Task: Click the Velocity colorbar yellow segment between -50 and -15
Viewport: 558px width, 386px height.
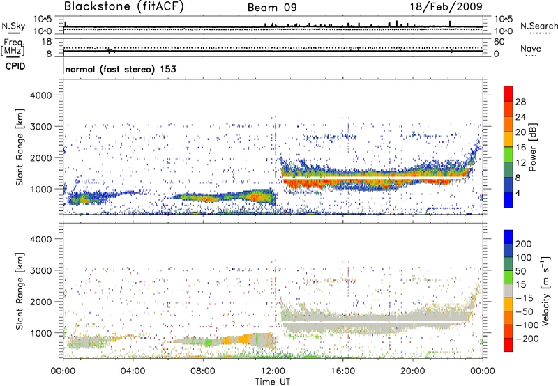Action: [508, 304]
